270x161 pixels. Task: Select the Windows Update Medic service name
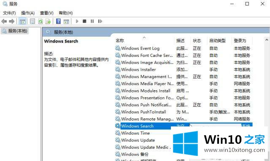(146, 147)
